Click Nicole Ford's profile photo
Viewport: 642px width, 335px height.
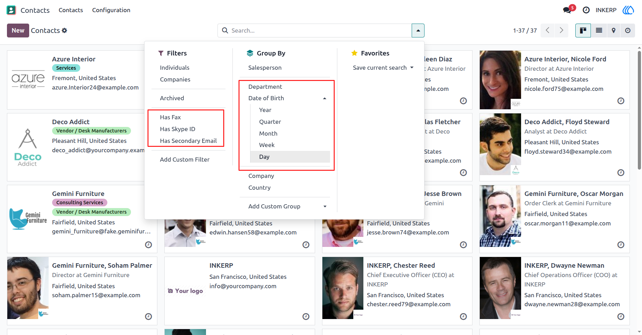tap(500, 80)
